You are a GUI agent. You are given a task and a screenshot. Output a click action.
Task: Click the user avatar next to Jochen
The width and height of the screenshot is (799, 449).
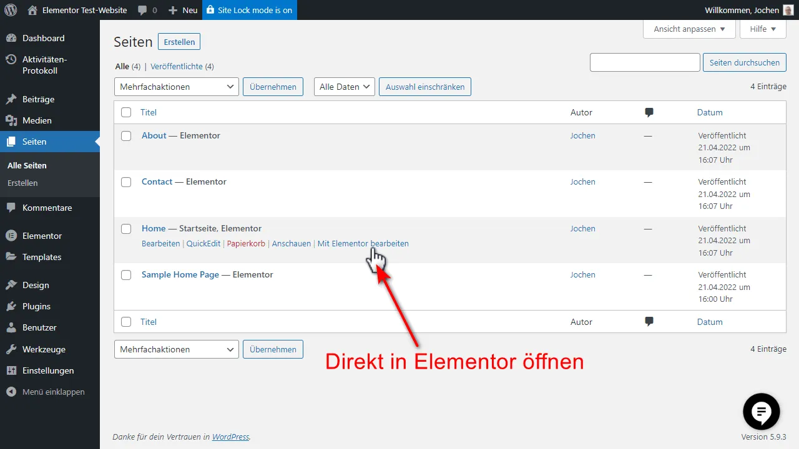788,10
